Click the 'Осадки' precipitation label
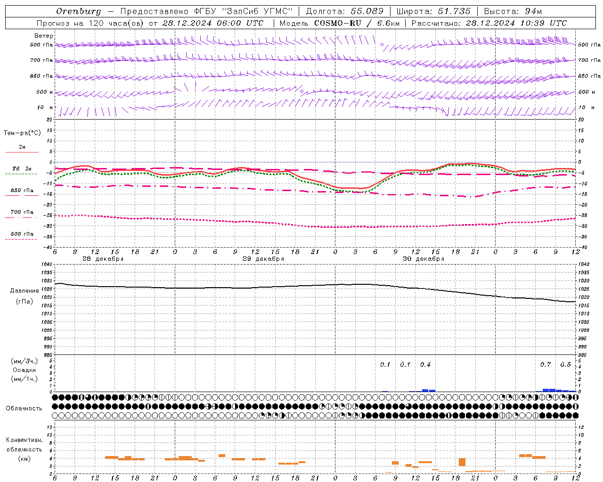The width and height of the screenshot is (603, 482). pos(24,370)
